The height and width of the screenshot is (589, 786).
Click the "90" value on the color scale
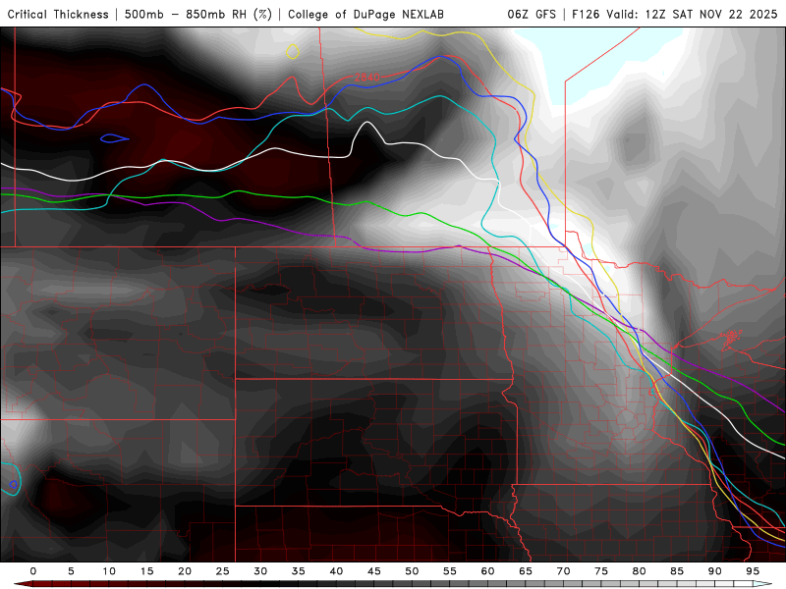point(714,571)
